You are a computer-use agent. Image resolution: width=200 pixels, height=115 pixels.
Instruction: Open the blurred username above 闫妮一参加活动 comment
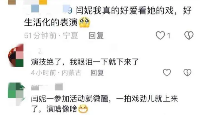pyautogui.click(x=47, y=87)
